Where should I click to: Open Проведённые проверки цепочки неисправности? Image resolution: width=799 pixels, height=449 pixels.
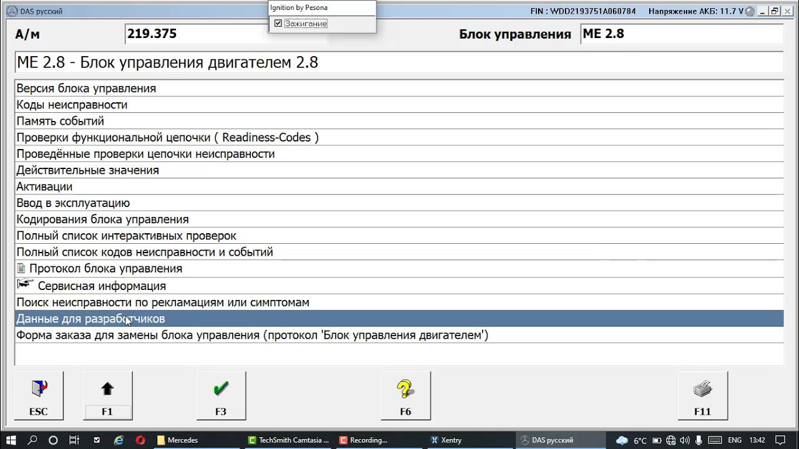coord(399,153)
